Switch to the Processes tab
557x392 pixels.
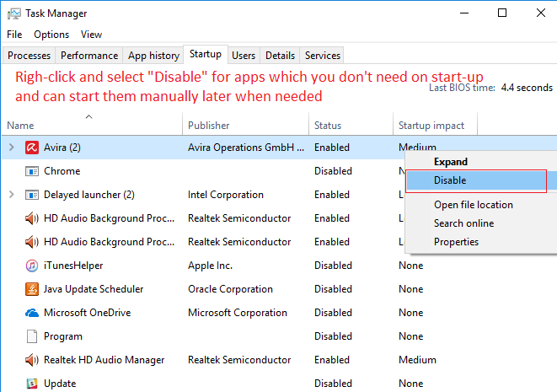coord(29,56)
